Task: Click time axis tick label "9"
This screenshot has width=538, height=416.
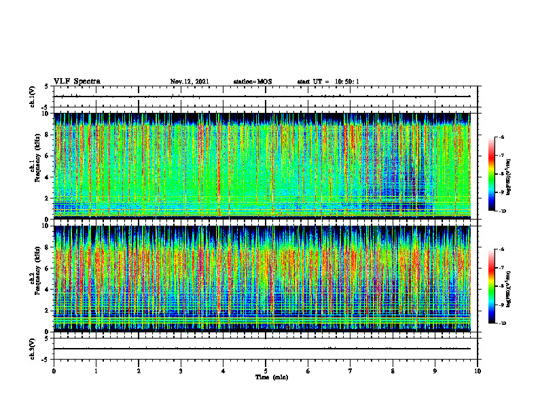Action: 435,371
